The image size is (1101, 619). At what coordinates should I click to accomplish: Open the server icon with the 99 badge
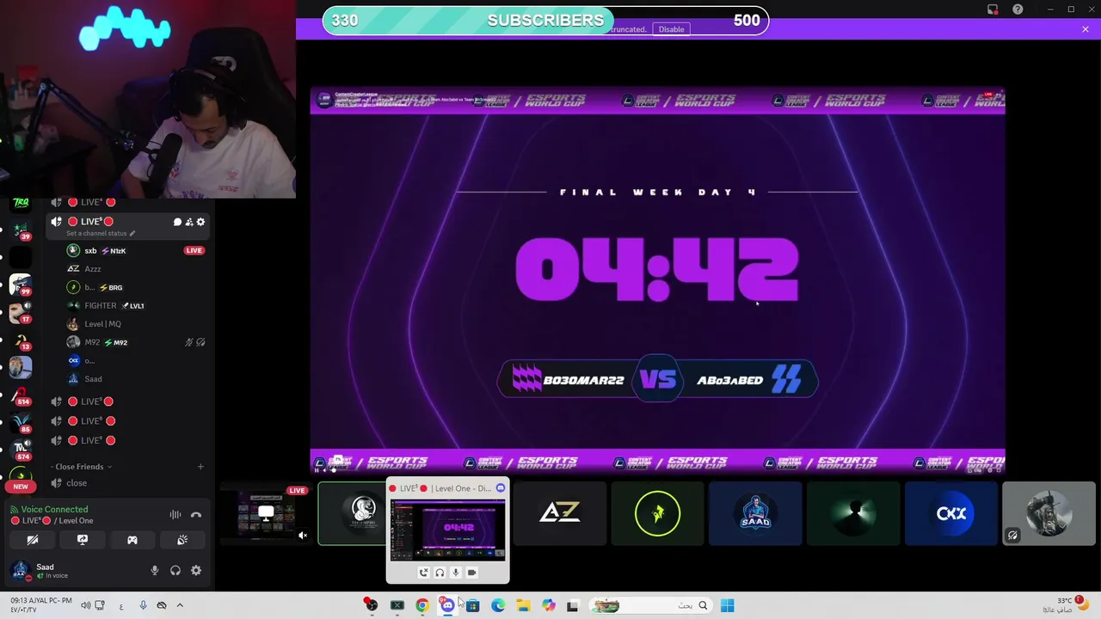(21, 285)
